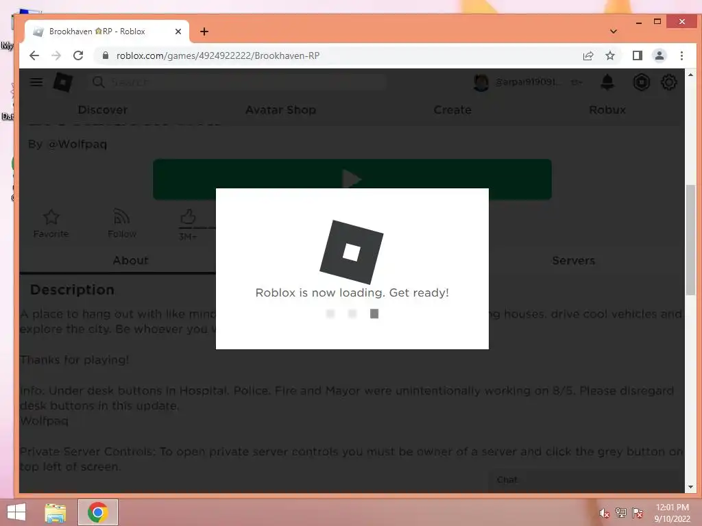Click the padlock site info icon
The height and width of the screenshot is (526, 702).
pyautogui.click(x=105, y=55)
